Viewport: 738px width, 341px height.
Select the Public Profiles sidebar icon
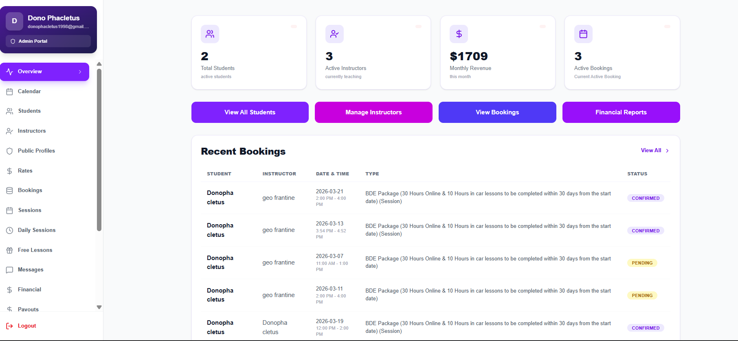(x=10, y=151)
